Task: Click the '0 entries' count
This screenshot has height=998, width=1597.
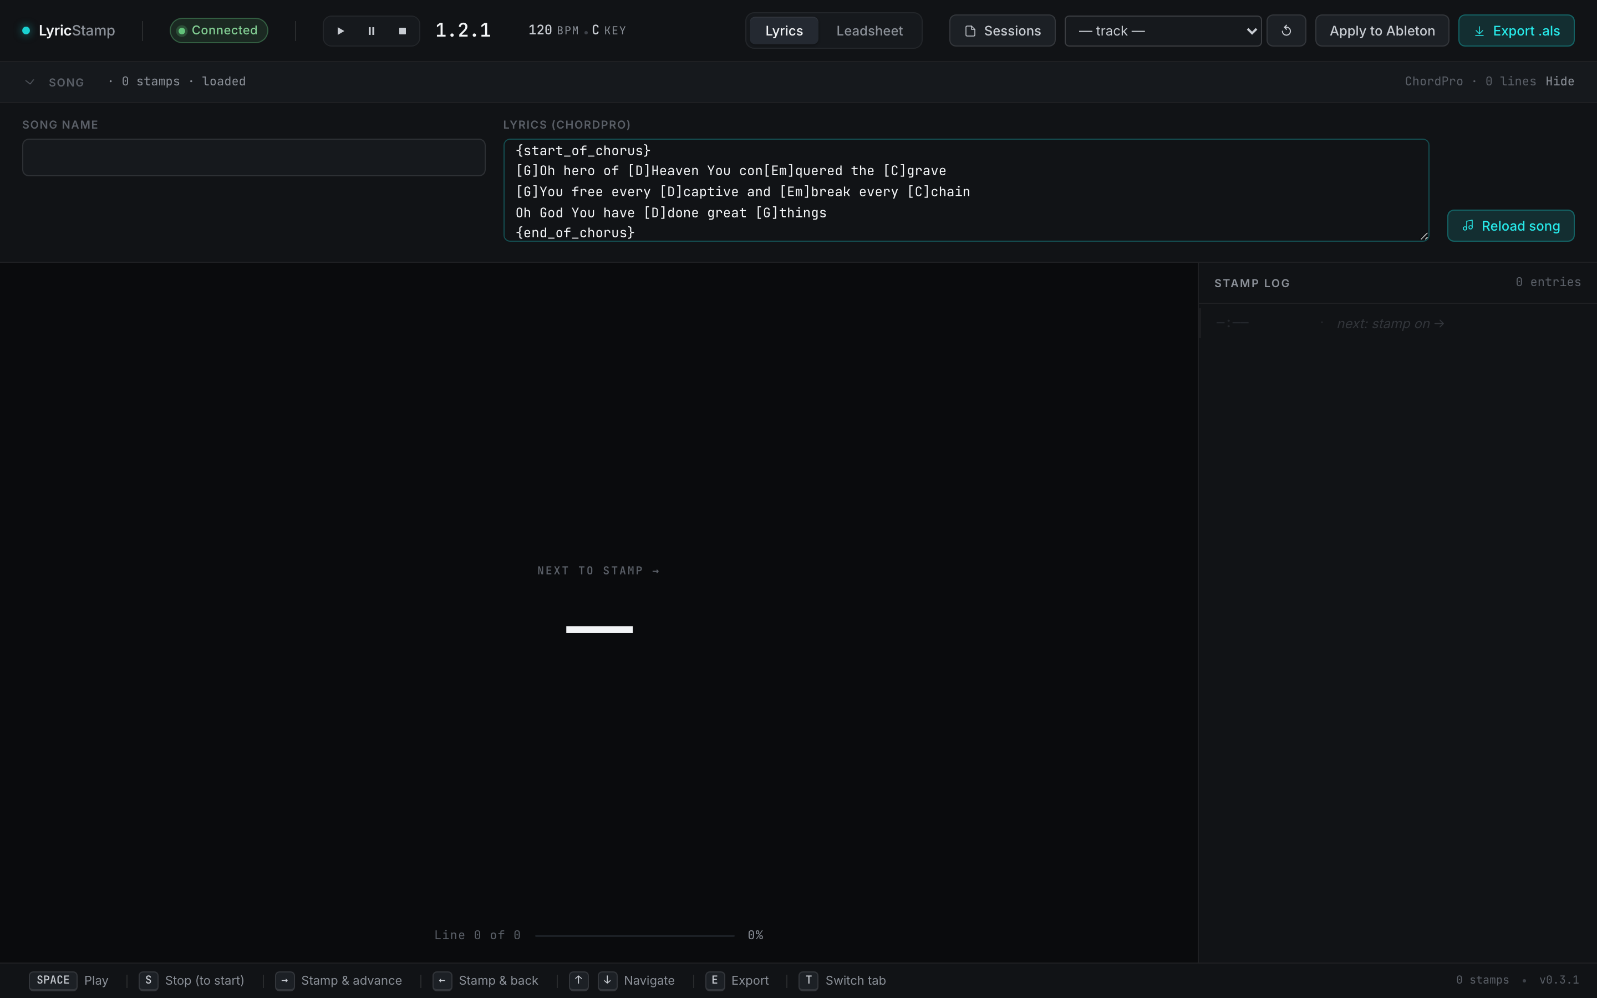Action: [x=1548, y=282]
